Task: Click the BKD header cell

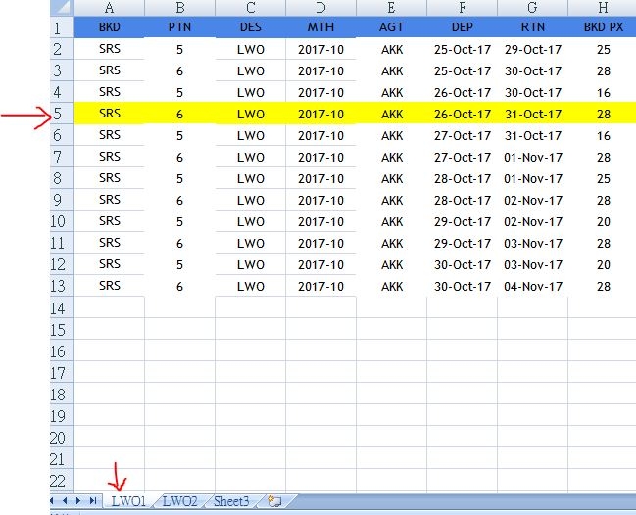Action: [109, 27]
